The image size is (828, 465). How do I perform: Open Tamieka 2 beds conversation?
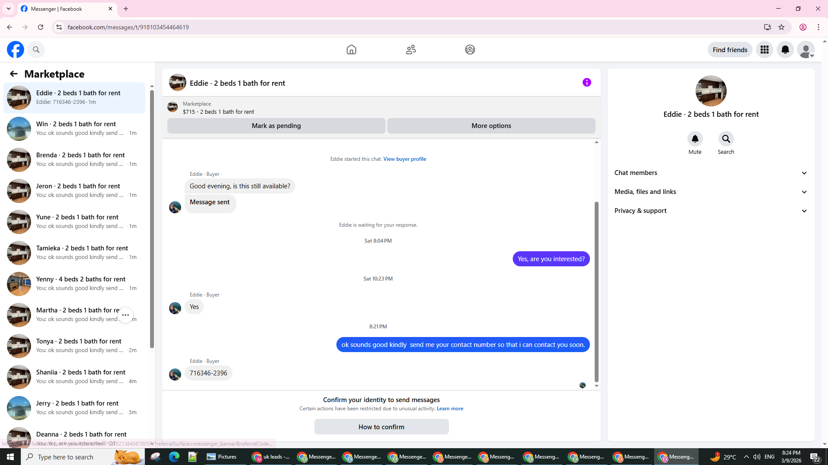(x=74, y=253)
